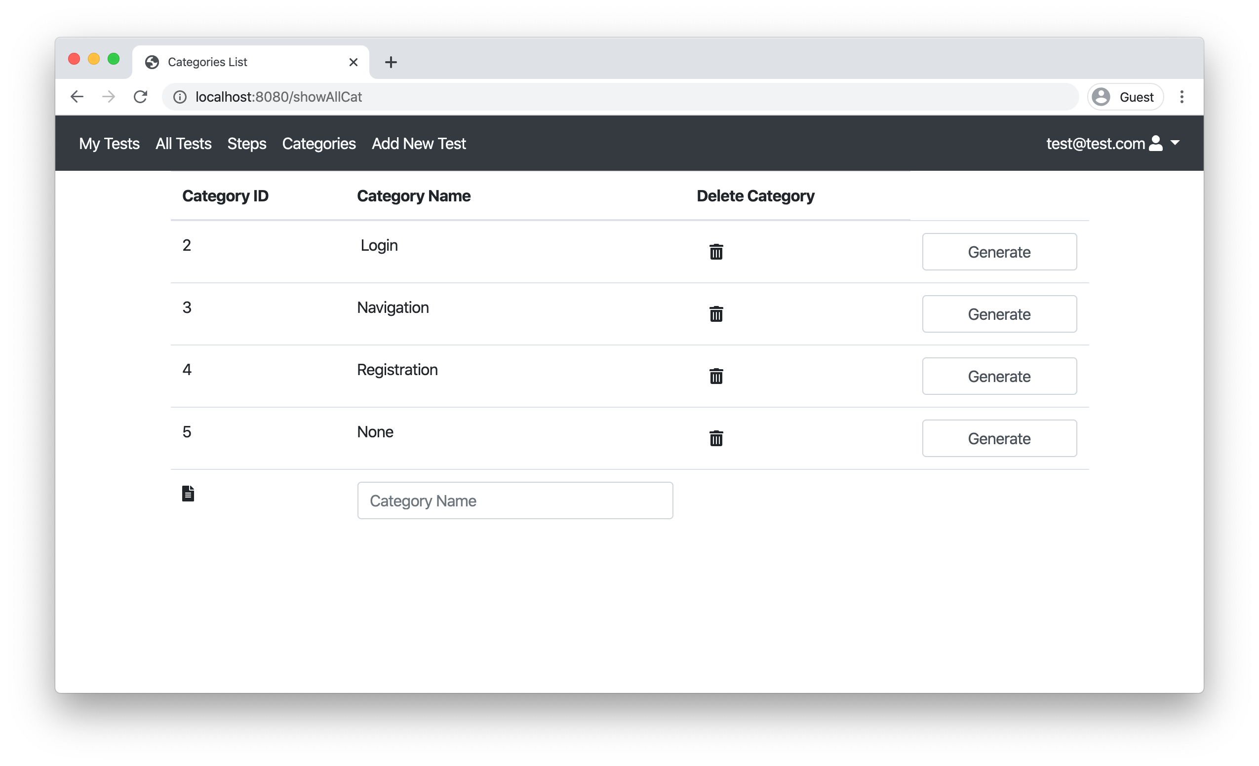Click Generate button in Registration row
The width and height of the screenshot is (1259, 766).
click(x=999, y=377)
